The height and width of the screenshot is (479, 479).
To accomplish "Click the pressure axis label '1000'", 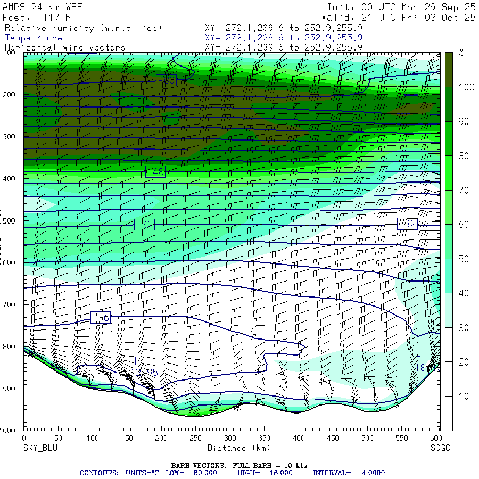I will pos(8,431).
